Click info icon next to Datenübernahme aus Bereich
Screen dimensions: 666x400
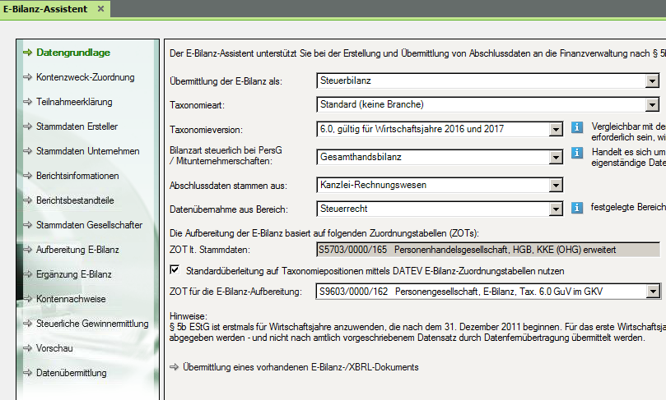577,208
